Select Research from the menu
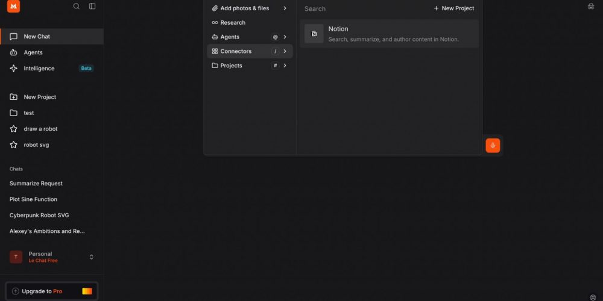The width and height of the screenshot is (603, 301). 233,23
